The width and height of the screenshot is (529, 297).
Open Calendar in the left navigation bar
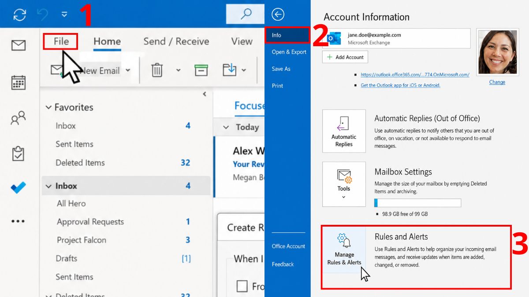(18, 82)
